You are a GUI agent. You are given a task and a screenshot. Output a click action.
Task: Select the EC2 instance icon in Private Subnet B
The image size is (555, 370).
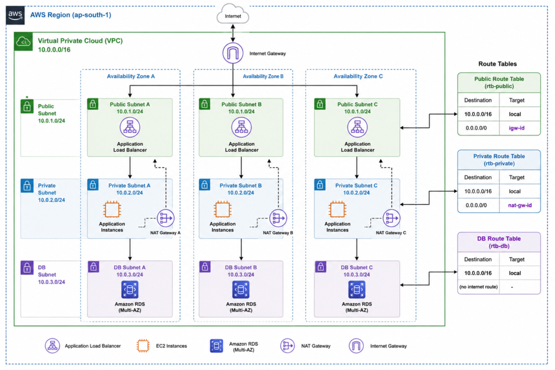[x=223, y=210]
